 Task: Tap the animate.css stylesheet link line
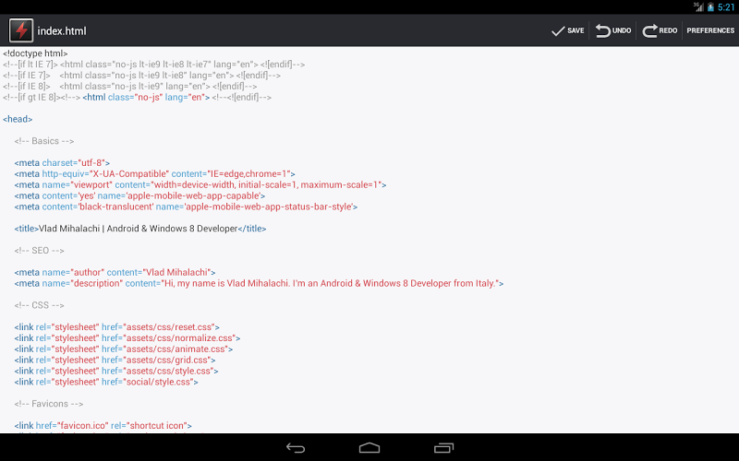tap(124, 349)
